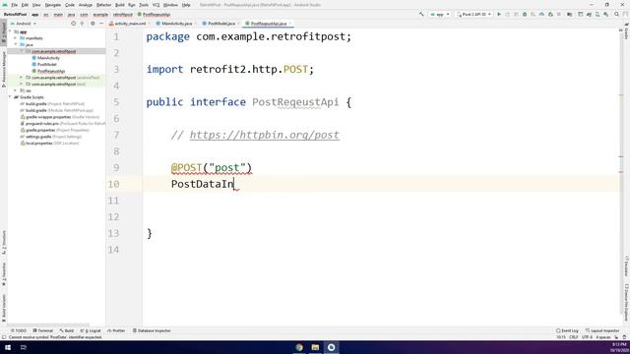The width and height of the screenshot is (630, 354).
Task: Open the Profiler tool window
Action: point(116,330)
